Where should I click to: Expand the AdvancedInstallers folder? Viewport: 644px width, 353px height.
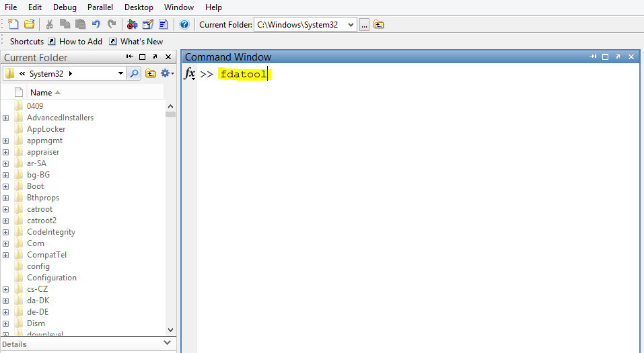(6, 118)
